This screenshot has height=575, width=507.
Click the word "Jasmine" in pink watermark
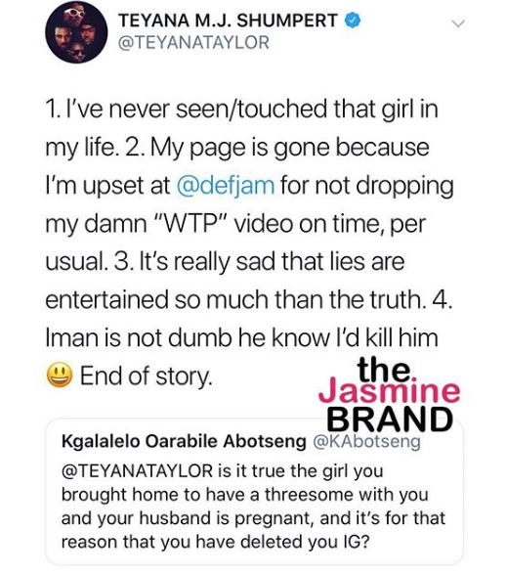pos(389,391)
